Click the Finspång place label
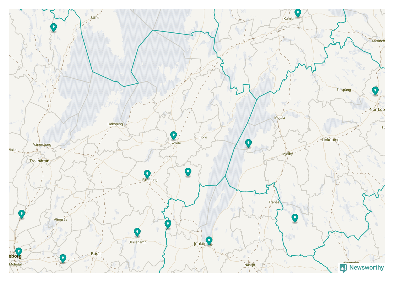The image size is (394, 282). point(343,90)
